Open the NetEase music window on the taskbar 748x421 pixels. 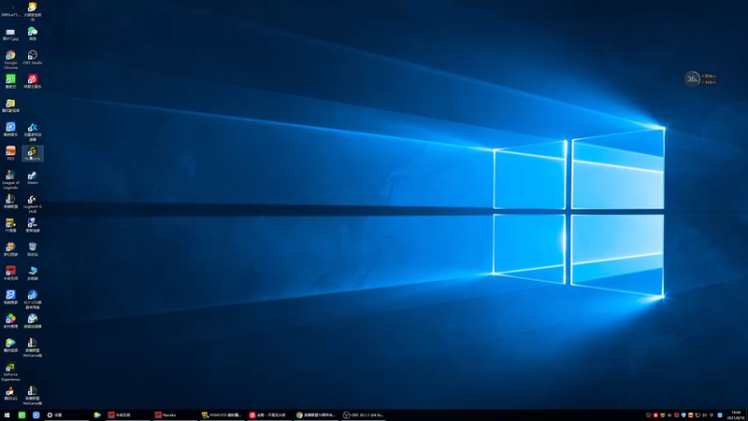tap(269, 415)
